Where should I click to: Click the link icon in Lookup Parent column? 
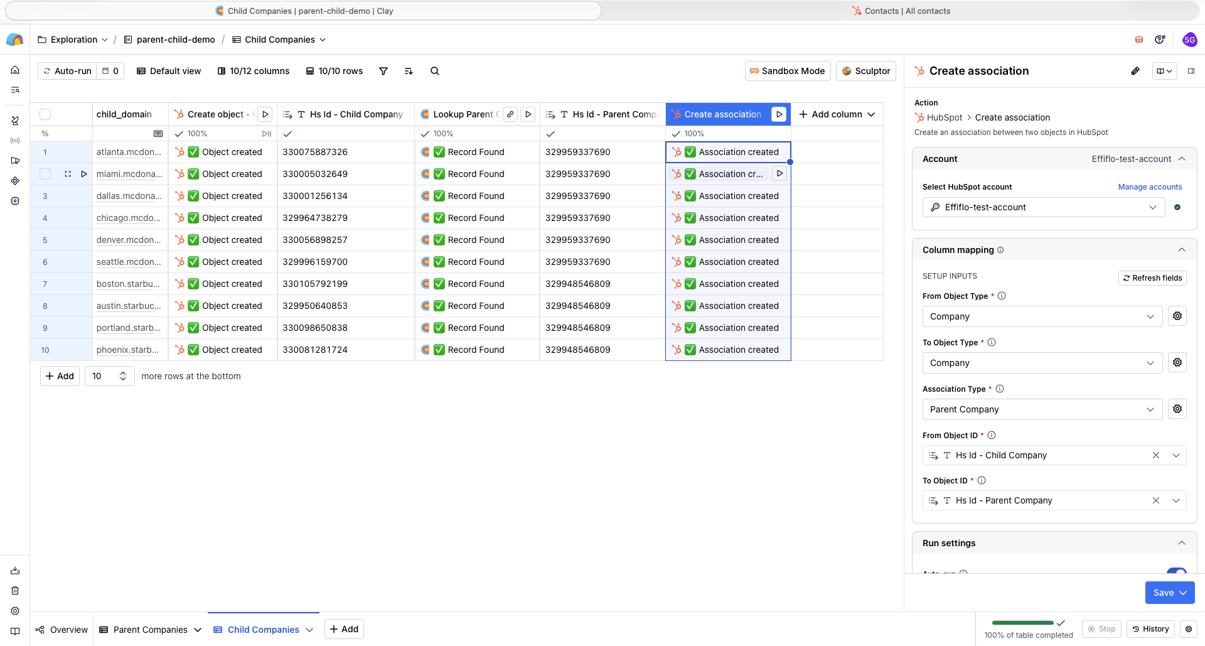tap(511, 114)
